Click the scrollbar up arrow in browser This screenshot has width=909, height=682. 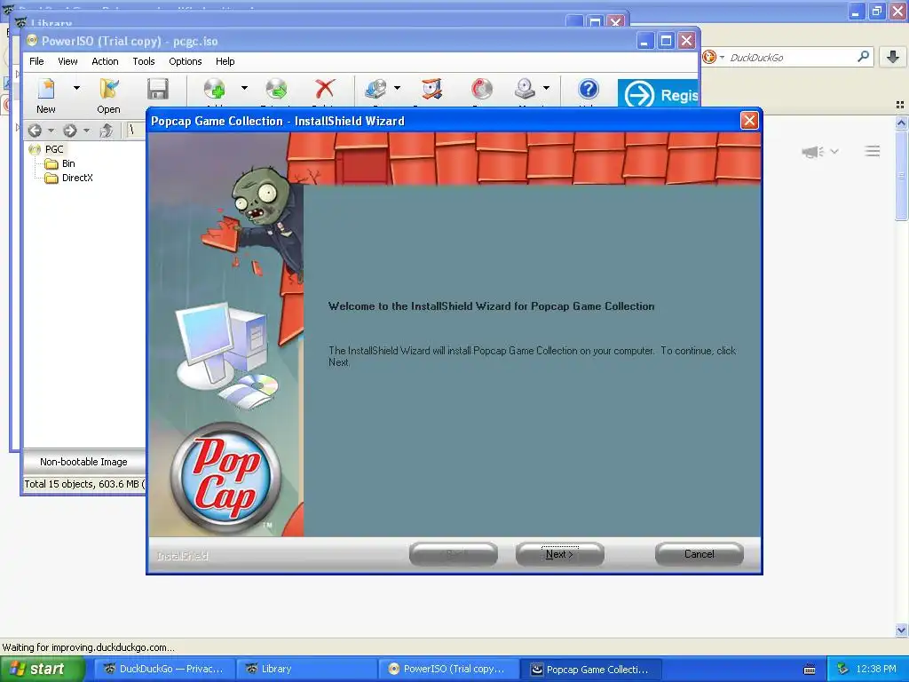pyautogui.click(x=901, y=123)
